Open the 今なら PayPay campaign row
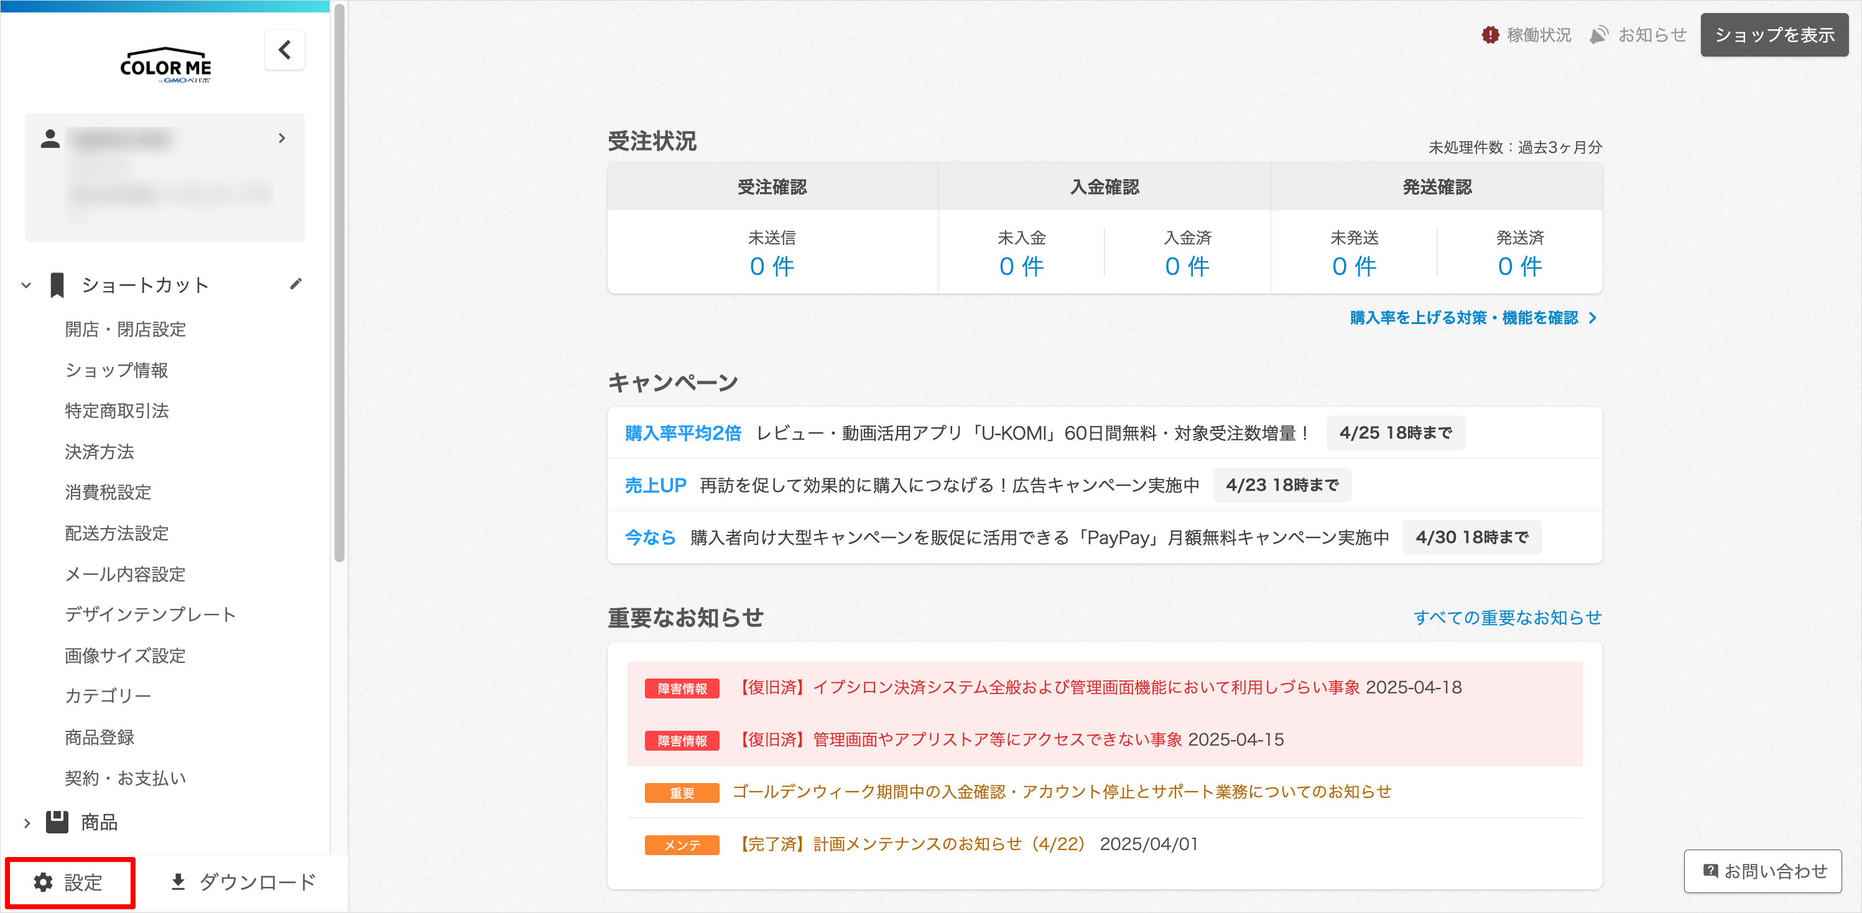 pyautogui.click(x=1105, y=537)
